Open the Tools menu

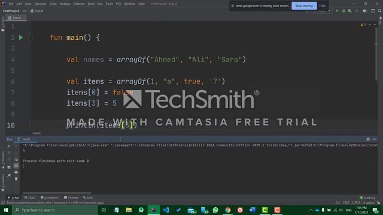pos(109,4)
